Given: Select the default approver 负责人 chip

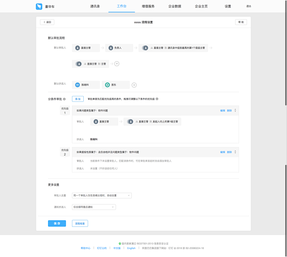Looking at the screenshot, I should coord(119,48).
